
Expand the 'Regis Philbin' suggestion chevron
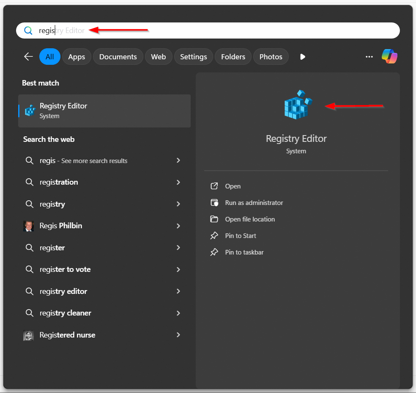click(178, 226)
